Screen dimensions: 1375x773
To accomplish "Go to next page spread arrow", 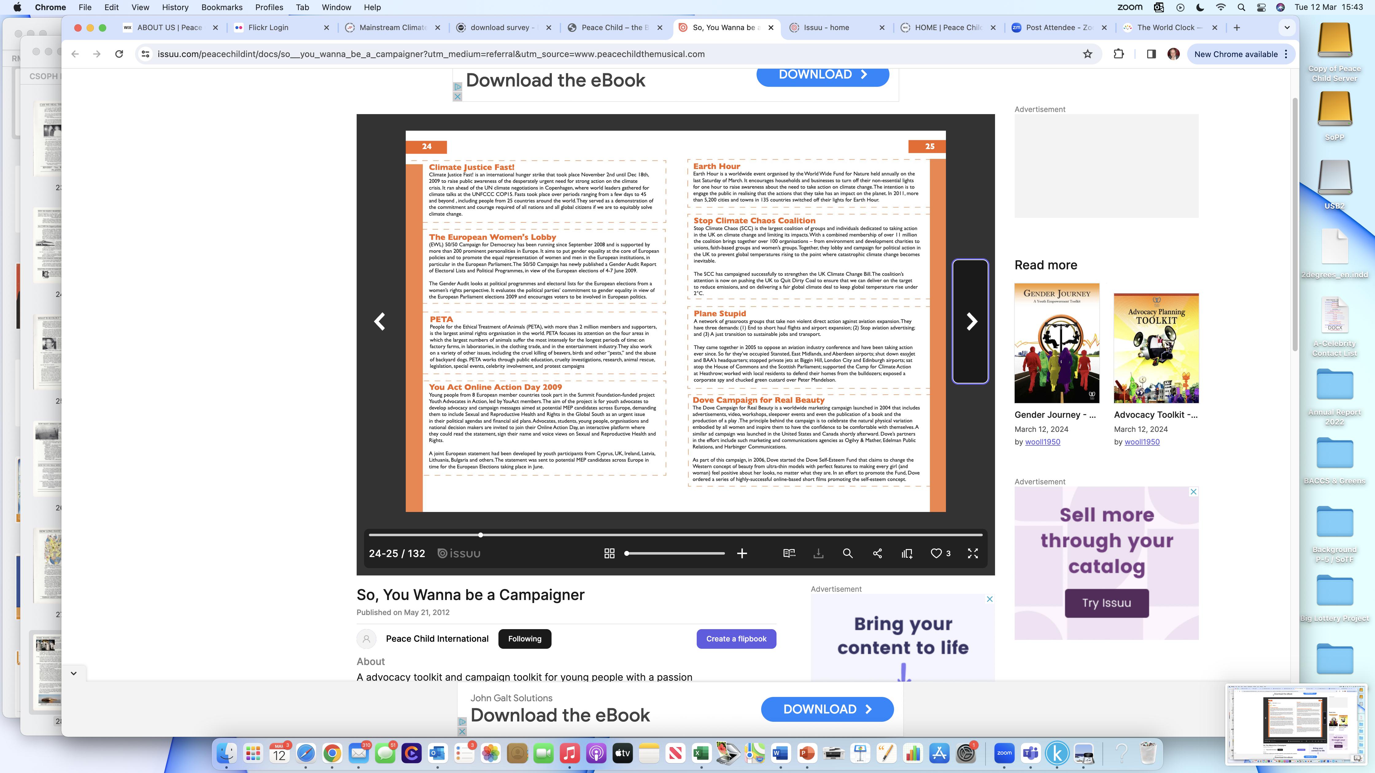I will pos(971,321).
